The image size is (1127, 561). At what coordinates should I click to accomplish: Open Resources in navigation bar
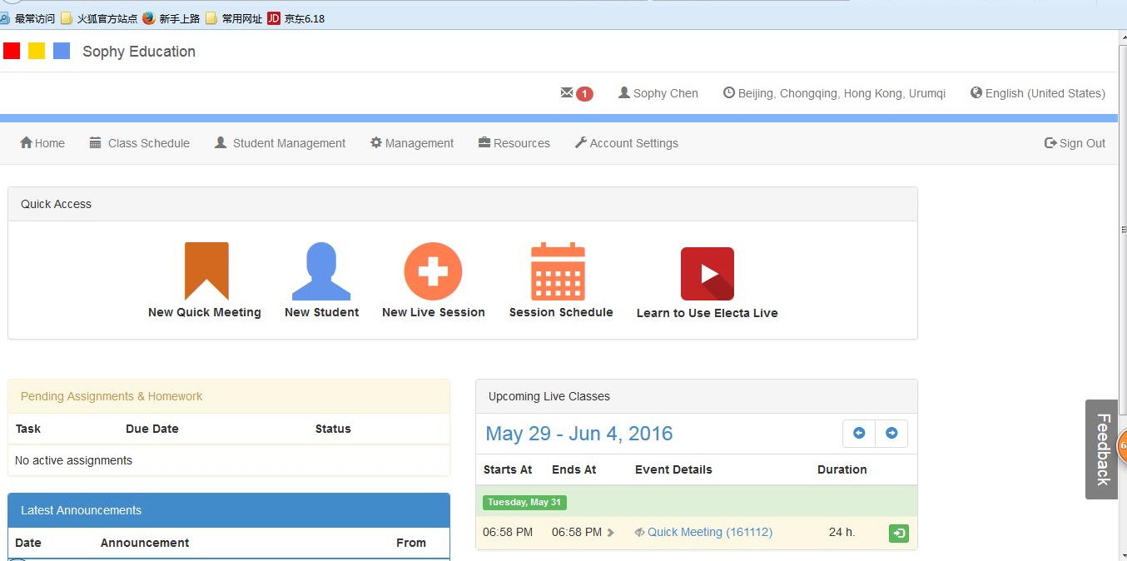coord(514,143)
